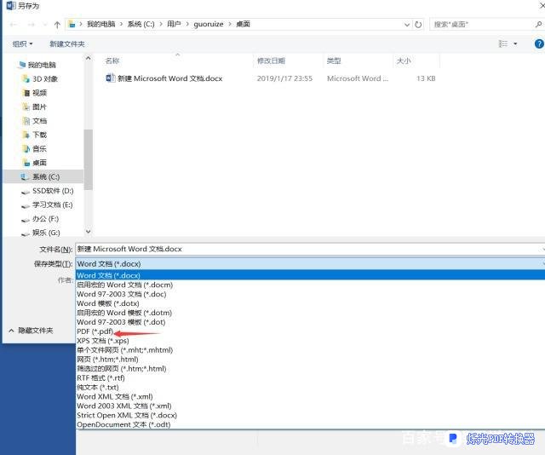Click the sidebar scroll up arrow
Screen dimensions: 545x455
[89, 58]
